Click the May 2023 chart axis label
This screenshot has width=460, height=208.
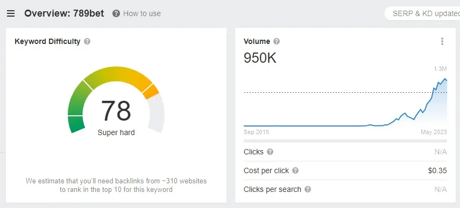click(x=434, y=132)
